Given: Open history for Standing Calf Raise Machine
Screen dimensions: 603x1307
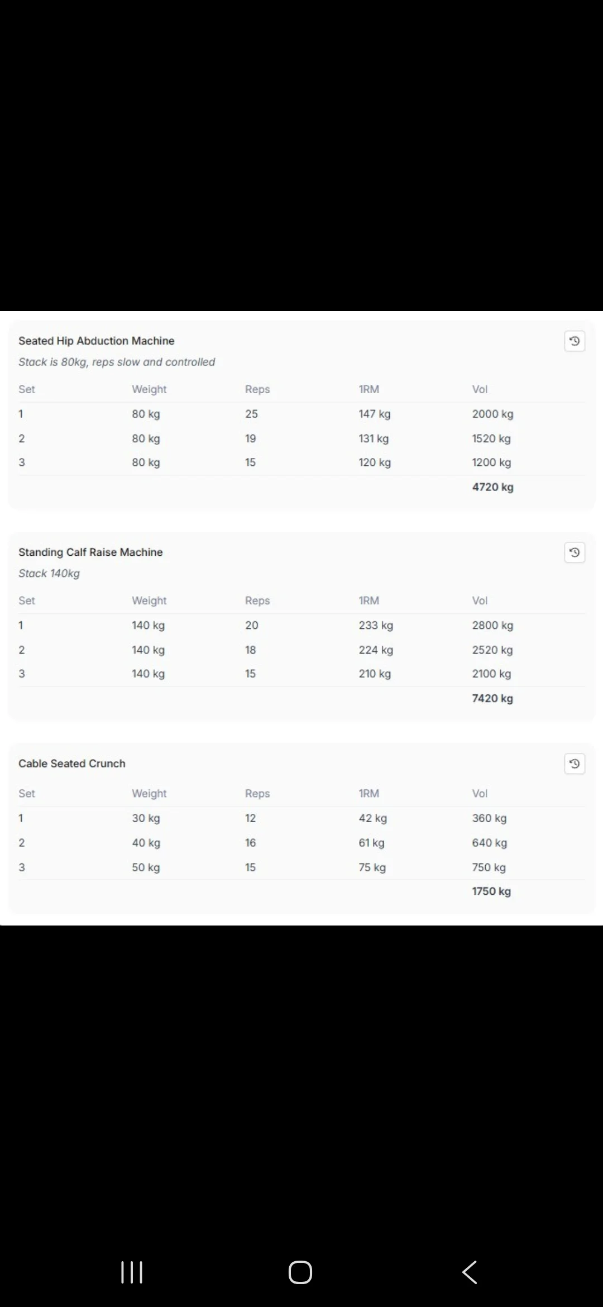Looking at the screenshot, I should tap(575, 552).
